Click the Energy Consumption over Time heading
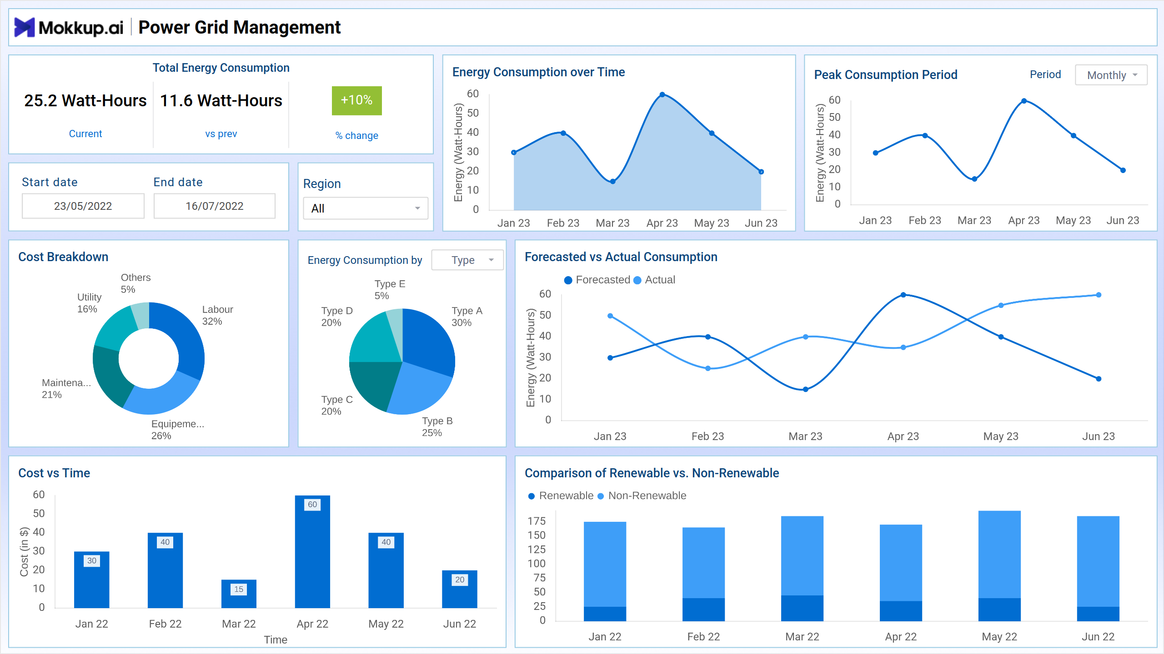This screenshot has width=1164, height=654. click(x=539, y=72)
